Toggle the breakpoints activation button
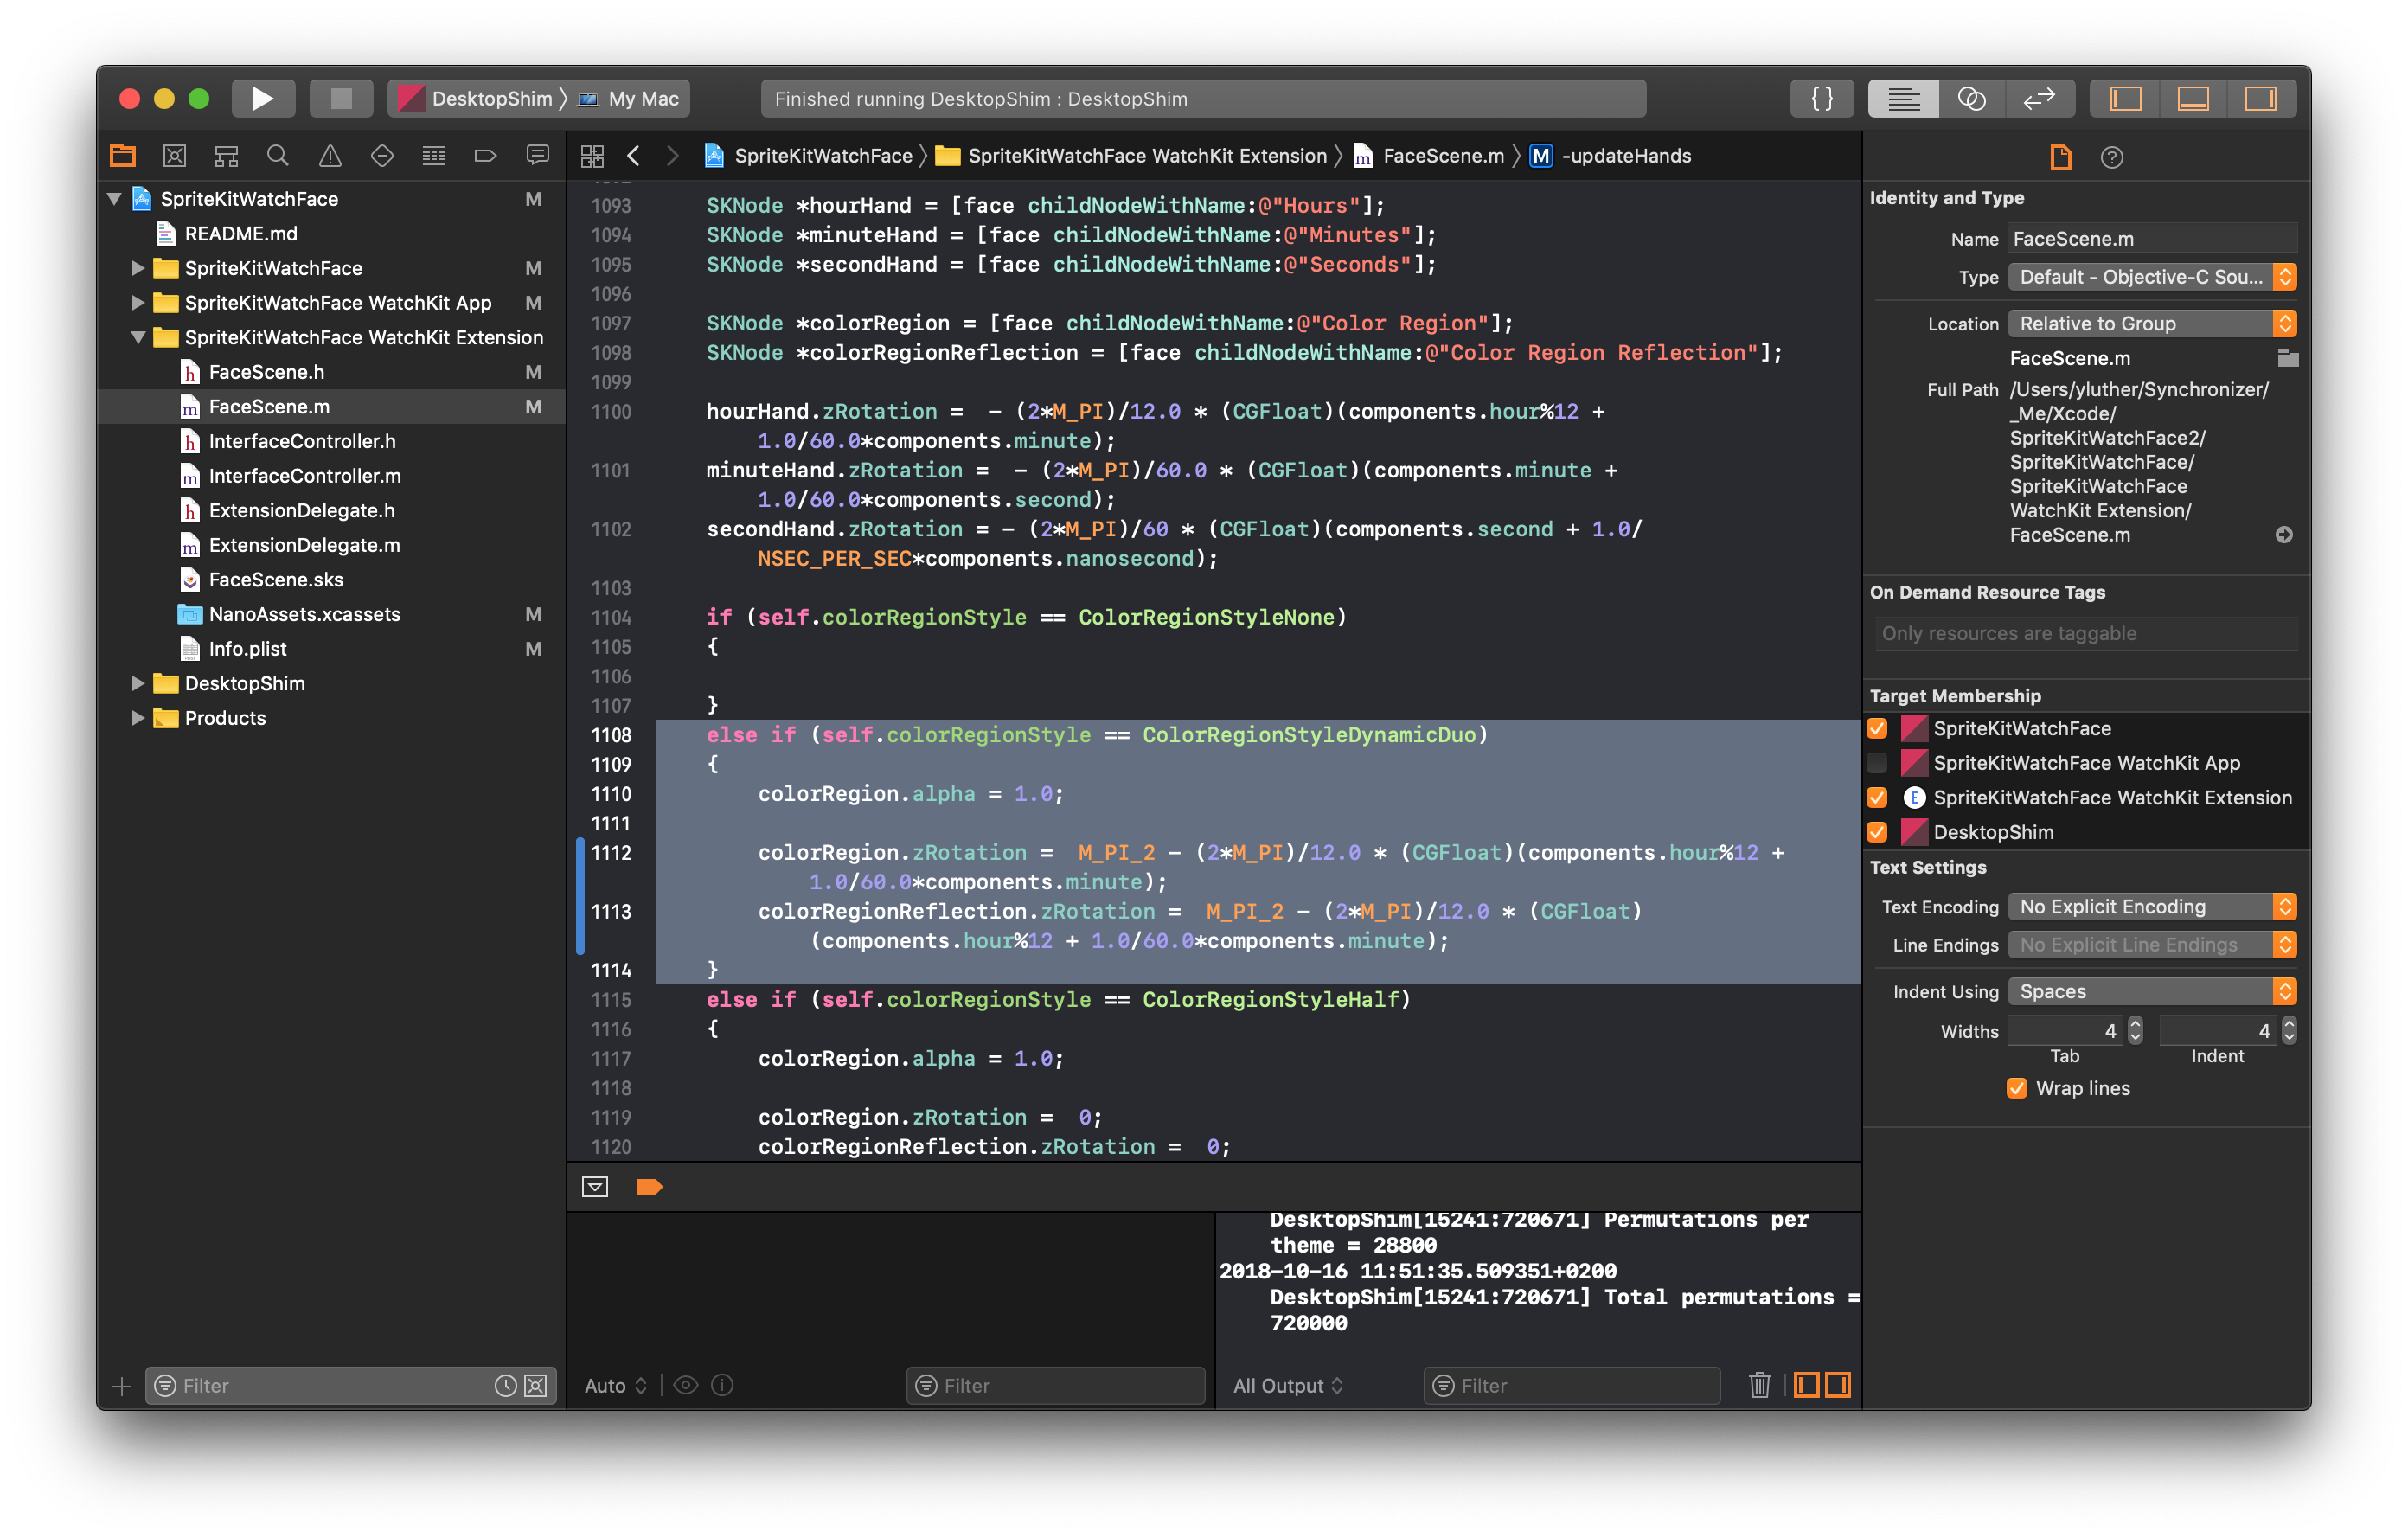 649,1187
